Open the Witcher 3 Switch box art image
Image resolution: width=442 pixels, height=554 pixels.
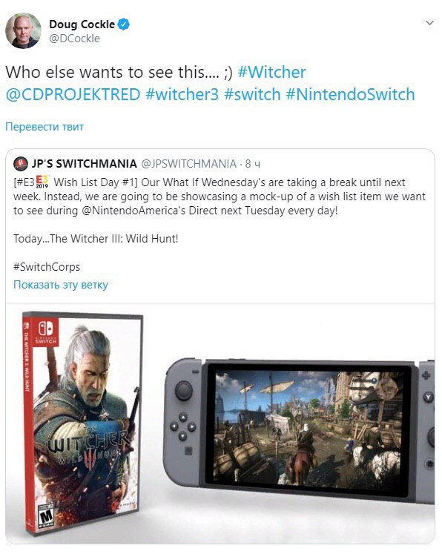click(x=83, y=424)
